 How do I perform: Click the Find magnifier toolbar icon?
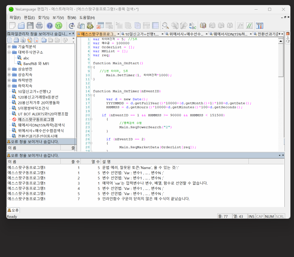165,25
